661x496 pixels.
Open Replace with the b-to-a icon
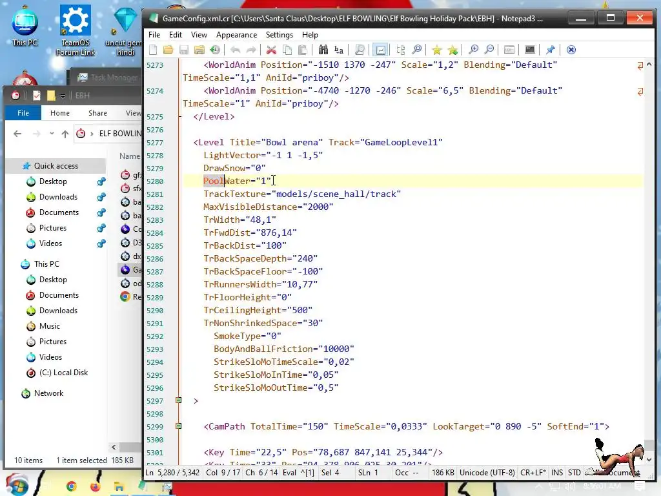click(339, 50)
